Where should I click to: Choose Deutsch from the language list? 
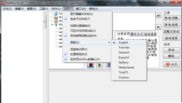(124, 53)
